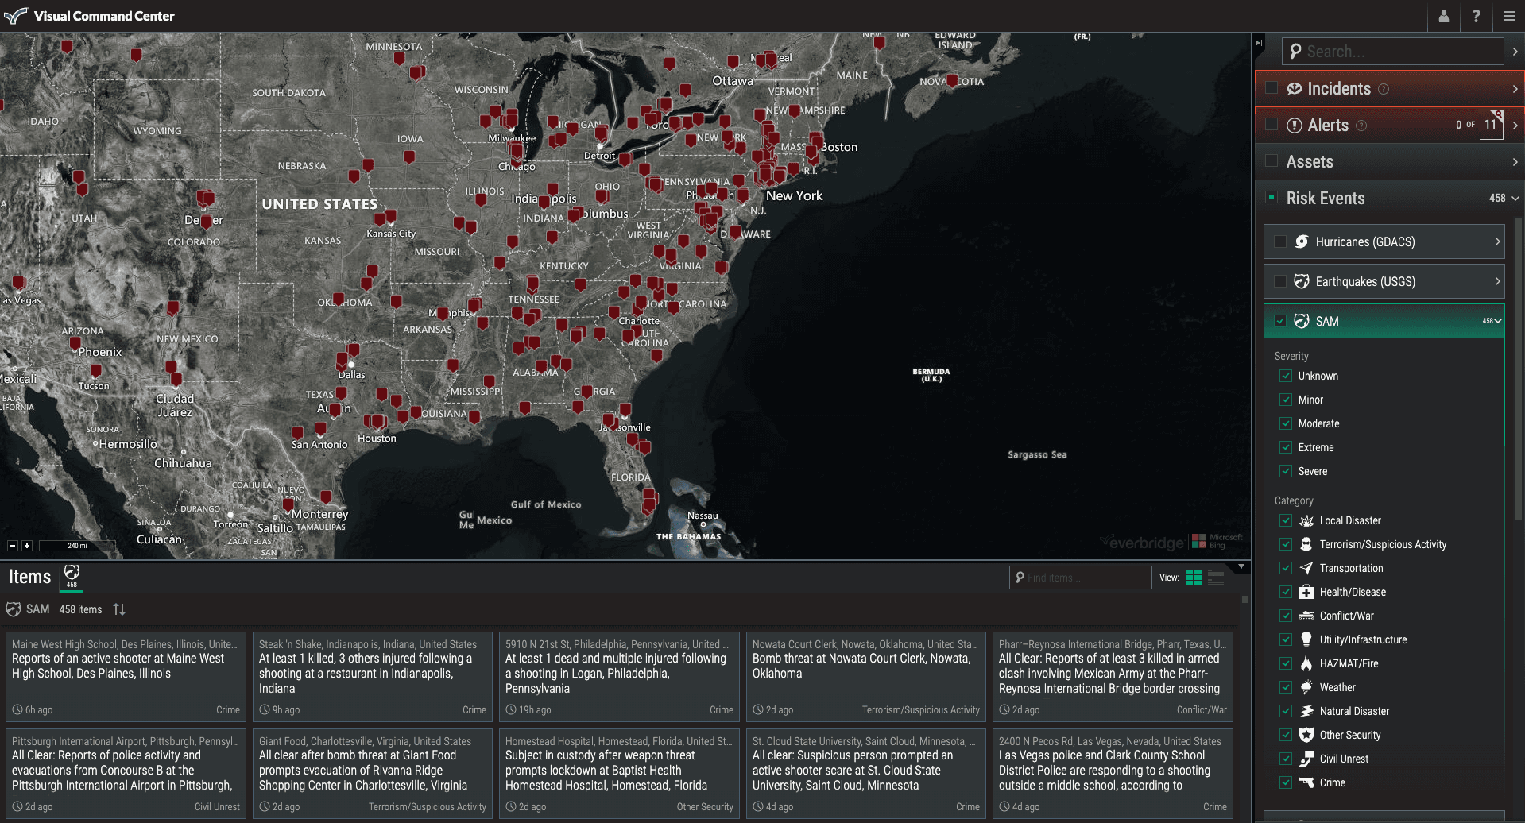This screenshot has width=1525, height=823.
Task: Collapse the right side panel arrow
Action: point(1259,43)
